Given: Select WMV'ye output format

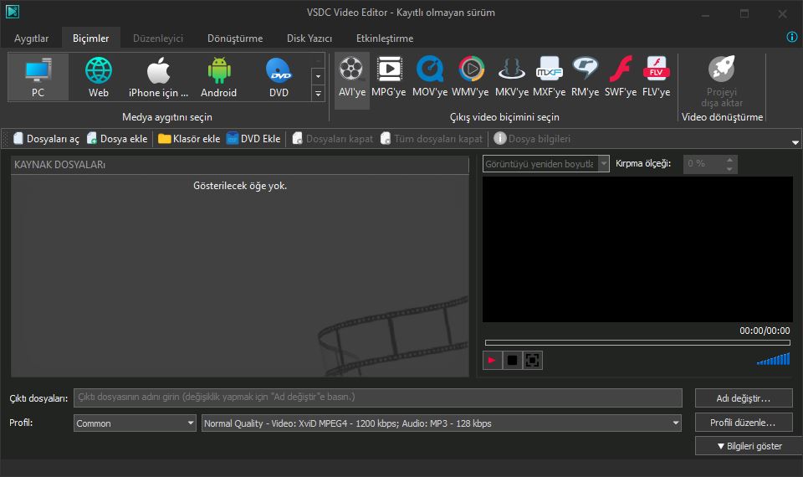Looking at the screenshot, I should 470,77.
